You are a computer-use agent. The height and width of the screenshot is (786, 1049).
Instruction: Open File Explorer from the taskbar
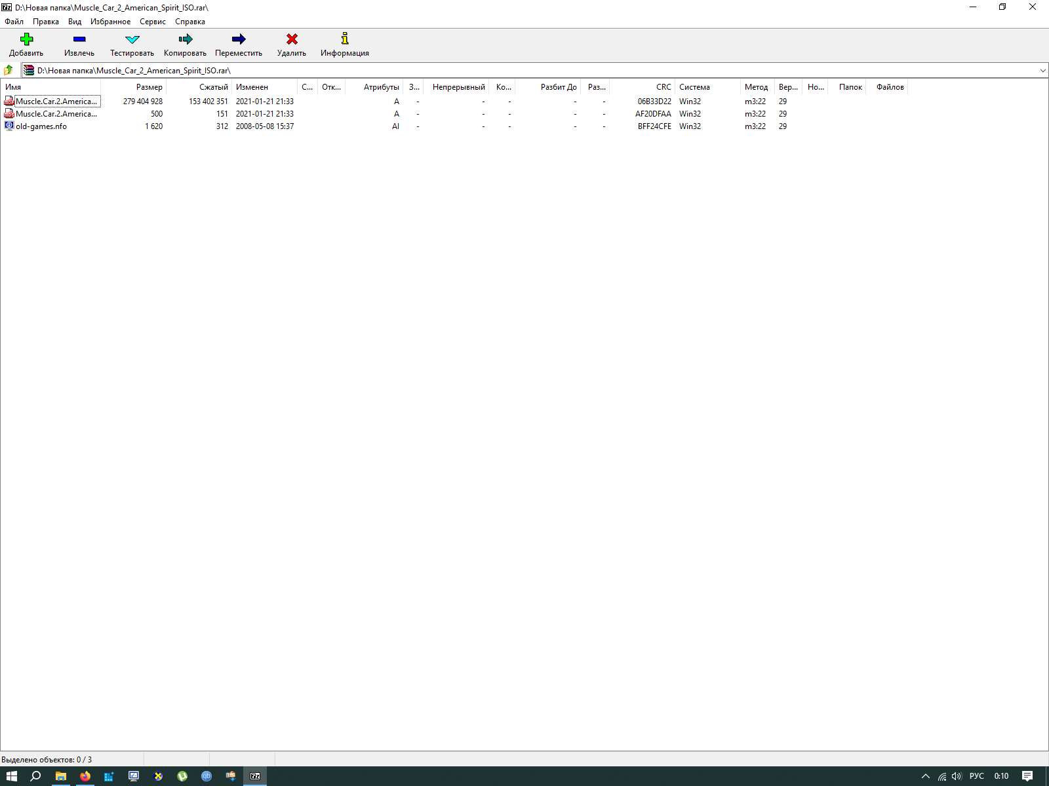61,776
